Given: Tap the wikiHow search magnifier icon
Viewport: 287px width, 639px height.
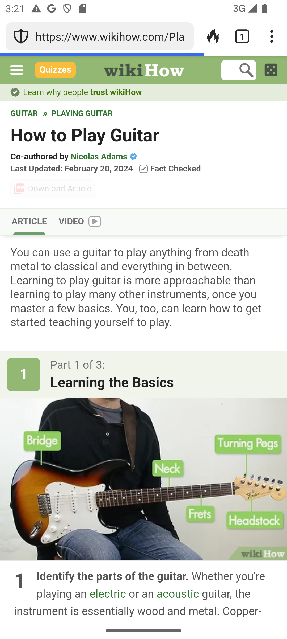Looking at the screenshot, I should coord(246,70).
